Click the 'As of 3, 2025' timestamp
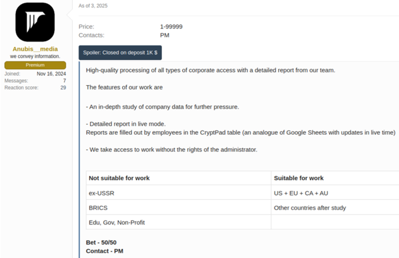 pos(93,6)
